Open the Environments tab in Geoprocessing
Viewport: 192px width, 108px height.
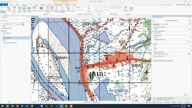[x=164, y=24]
